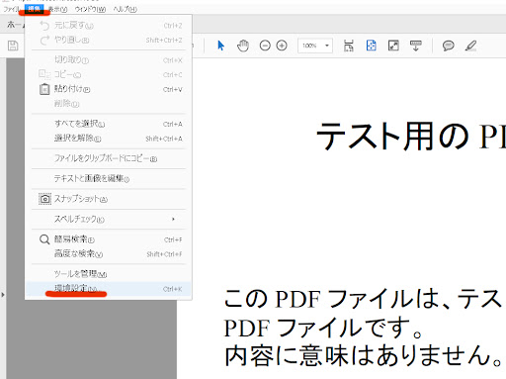Open the 表示 menu
The height and width of the screenshot is (379, 506).
tap(57, 9)
